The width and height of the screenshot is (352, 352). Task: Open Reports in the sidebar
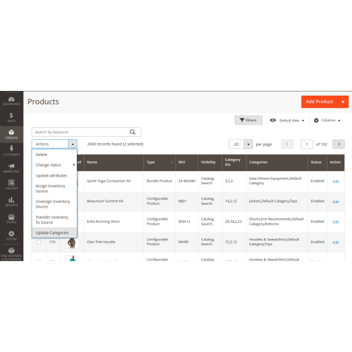12,201
